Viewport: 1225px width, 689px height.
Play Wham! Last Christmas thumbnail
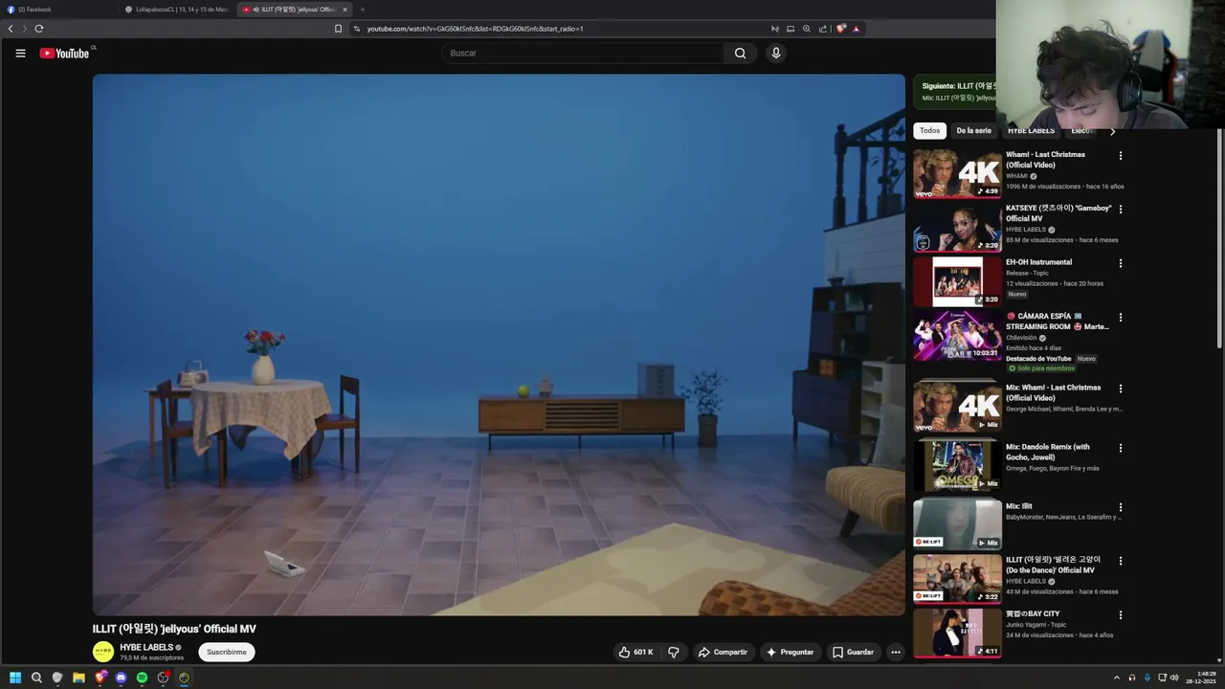(x=957, y=173)
